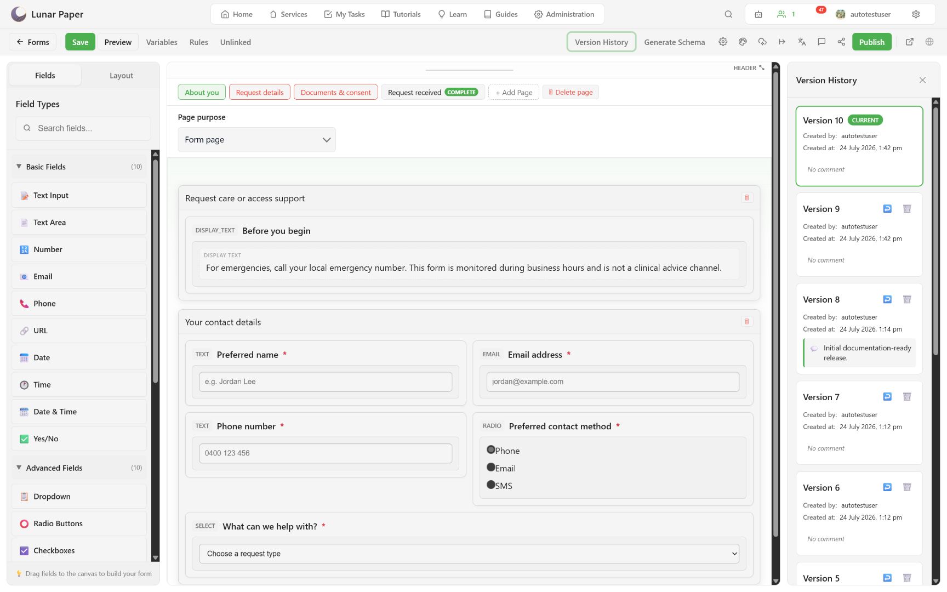Open the Request details page tab
This screenshot has width=947, height=592.
[x=260, y=92]
